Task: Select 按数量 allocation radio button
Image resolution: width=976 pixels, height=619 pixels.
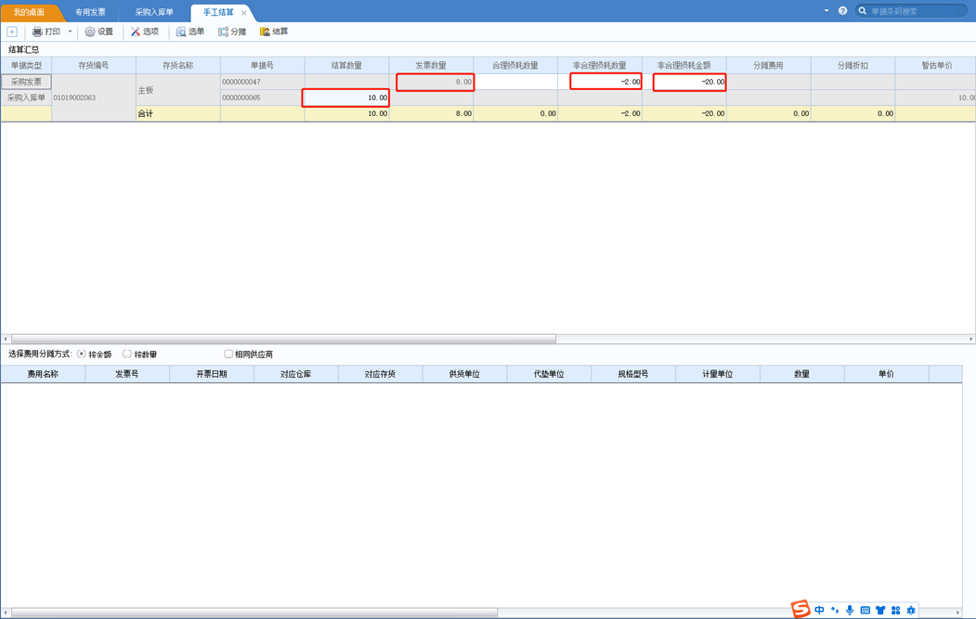Action: click(127, 354)
